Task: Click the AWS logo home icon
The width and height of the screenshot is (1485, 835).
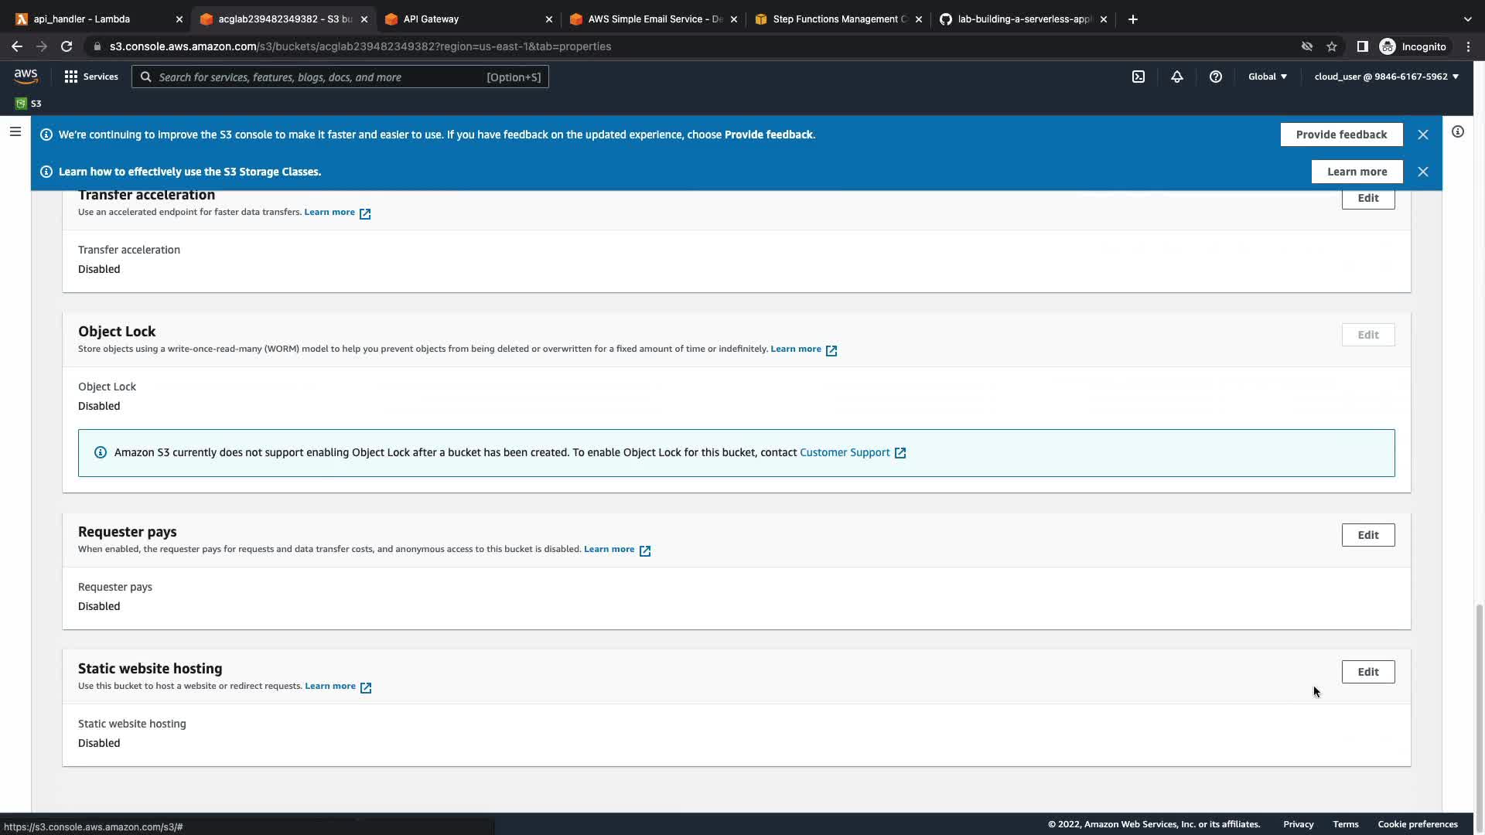Action: click(26, 76)
